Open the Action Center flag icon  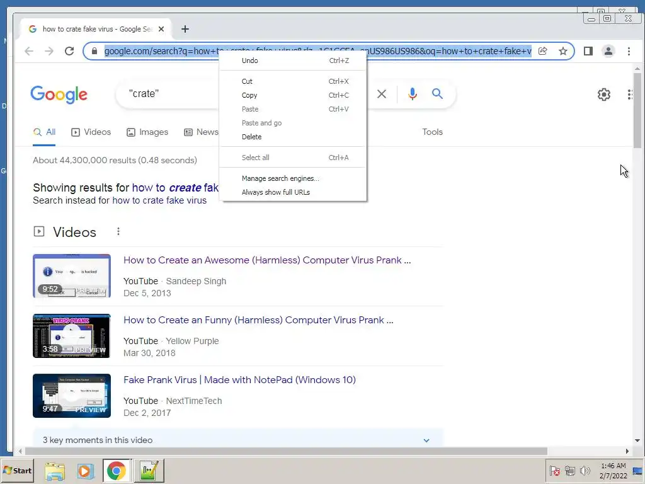(554, 470)
